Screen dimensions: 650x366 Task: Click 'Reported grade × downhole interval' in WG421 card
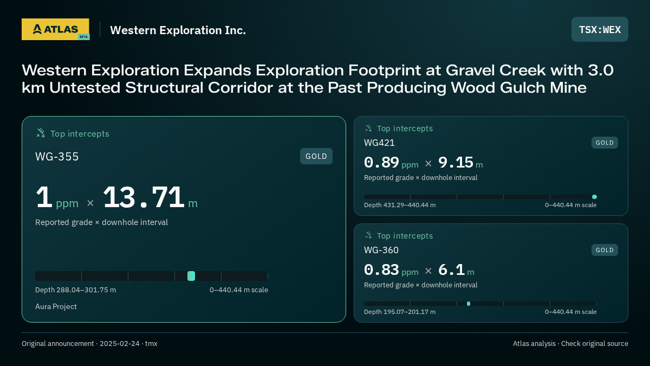tap(420, 177)
